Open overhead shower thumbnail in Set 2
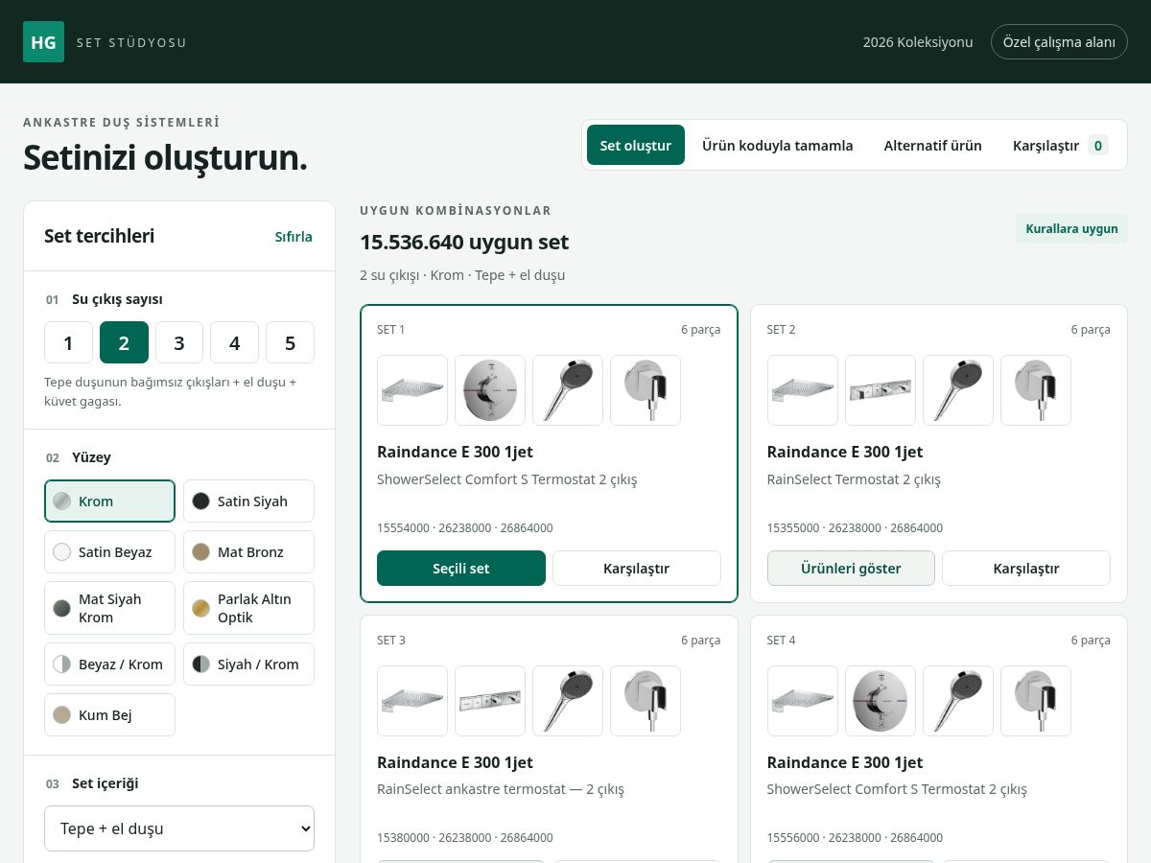Screen dimensions: 1151x863 click(x=803, y=390)
